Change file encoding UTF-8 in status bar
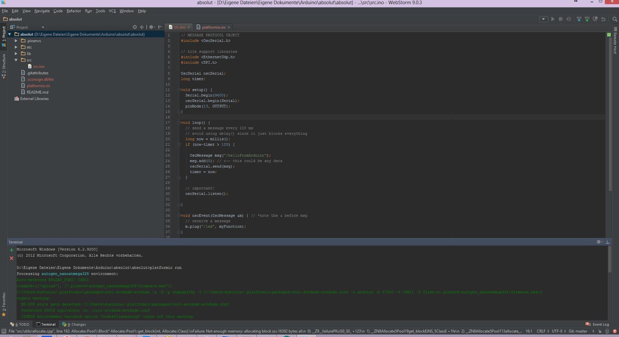The width and height of the screenshot is (619, 337). pyautogui.click(x=559, y=331)
